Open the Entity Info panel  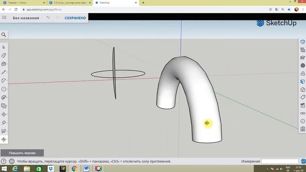(x=303, y=42)
